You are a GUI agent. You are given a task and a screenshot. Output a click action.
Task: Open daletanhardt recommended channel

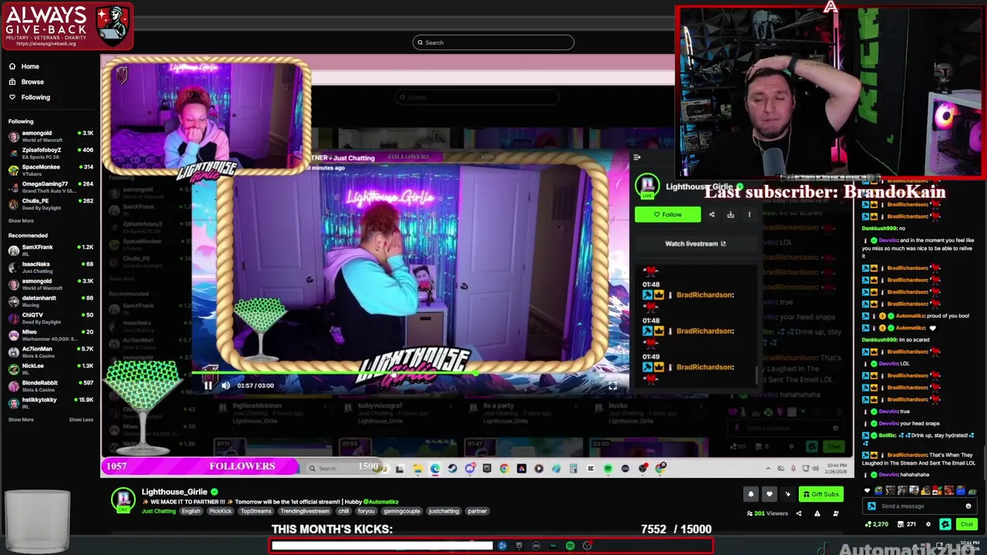[x=50, y=301]
